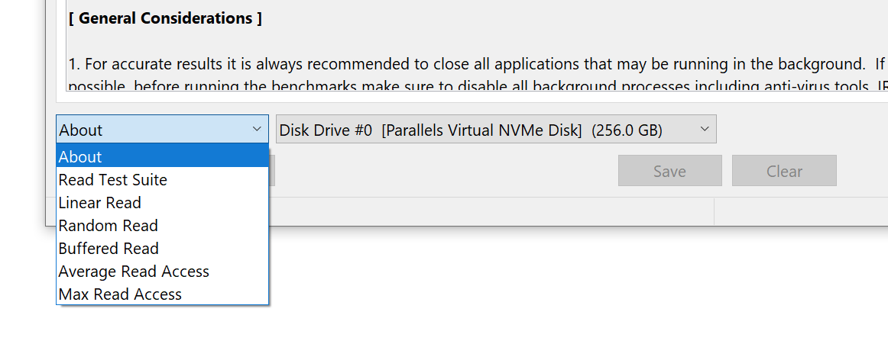Choose Read Test Suite from the list
888x344 pixels.
pos(162,179)
